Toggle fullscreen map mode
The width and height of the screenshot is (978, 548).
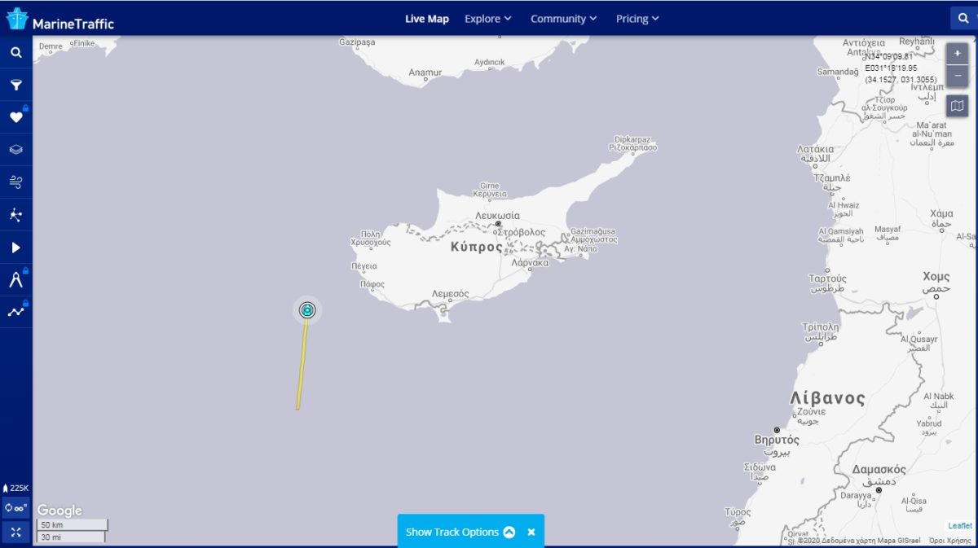coord(15,532)
